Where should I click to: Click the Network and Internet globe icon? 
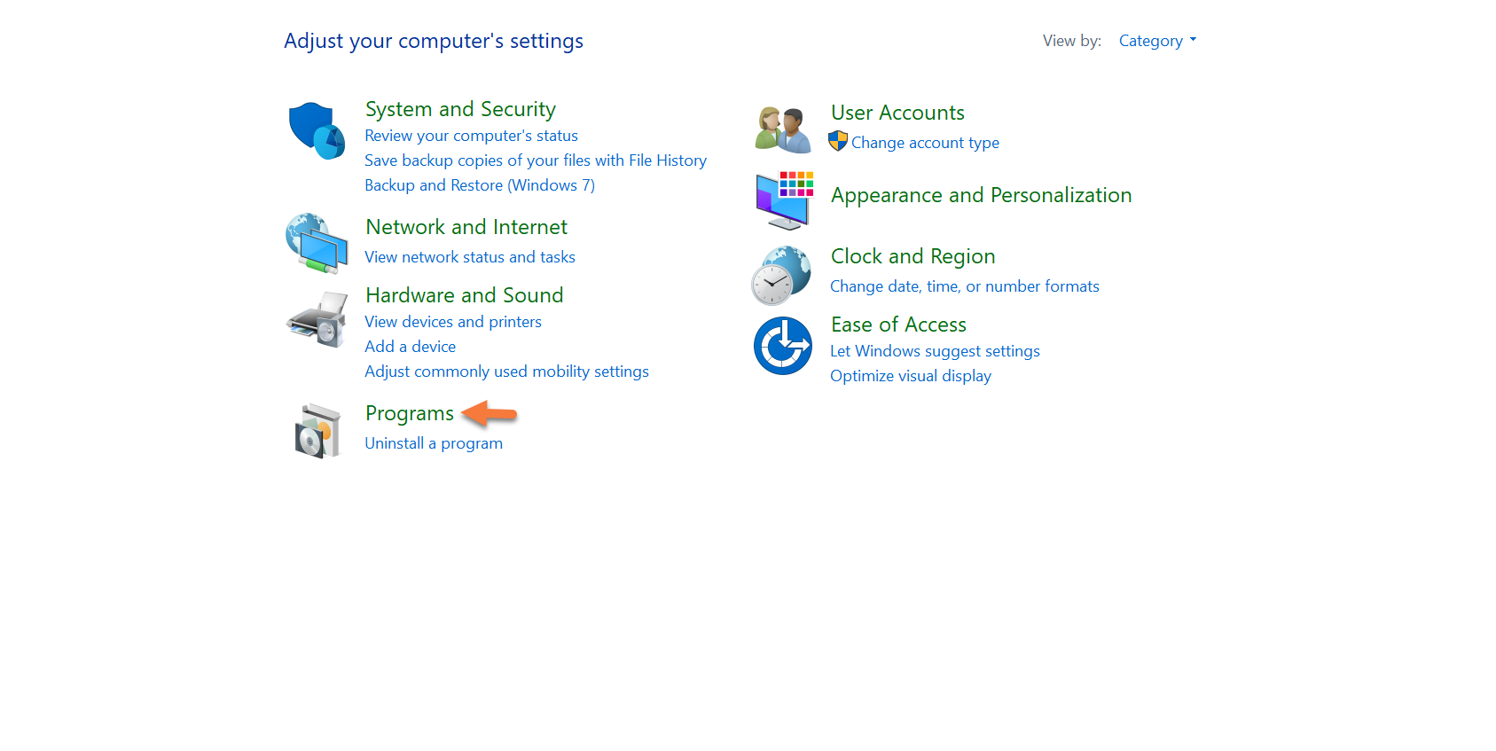click(317, 242)
